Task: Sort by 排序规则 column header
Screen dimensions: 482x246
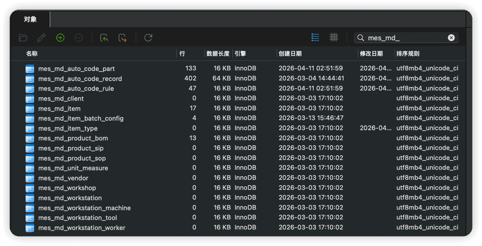Action: pyautogui.click(x=408, y=53)
